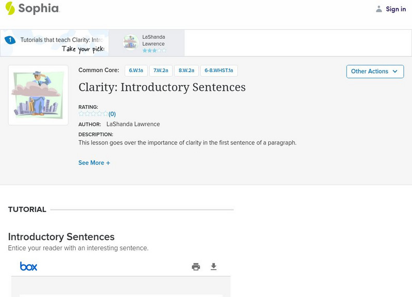This screenshot has height=297, width=412.
Task: Choose LaShanda Lawrence tutorial pick tab
Action: (x=153, y=43)
